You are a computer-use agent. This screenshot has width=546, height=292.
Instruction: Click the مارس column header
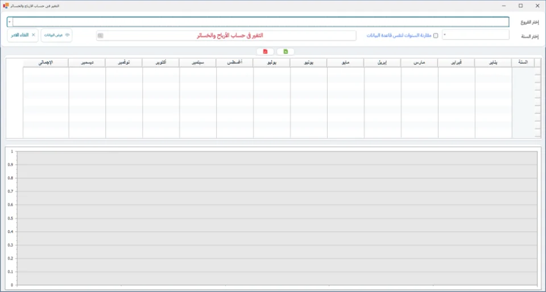point(420,62)
